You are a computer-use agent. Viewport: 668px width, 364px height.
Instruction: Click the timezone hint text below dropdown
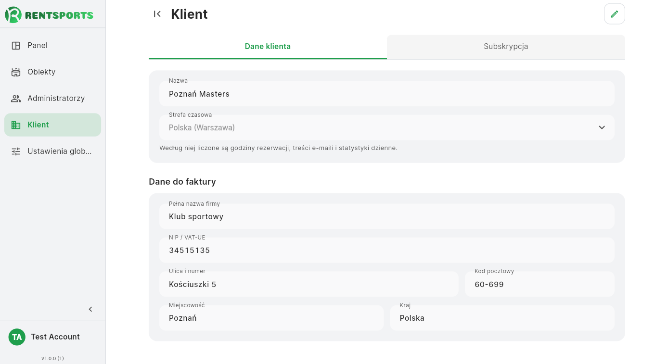tap(278, 148)
